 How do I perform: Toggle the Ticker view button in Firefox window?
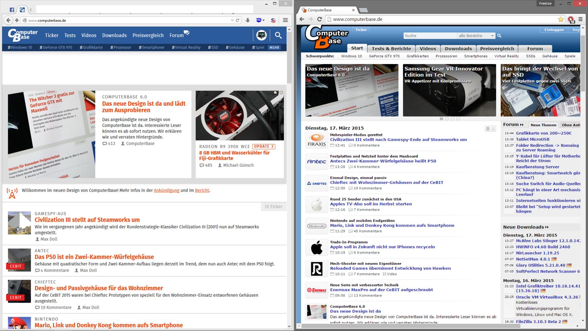pyautogui.click(x=274, y=206)
